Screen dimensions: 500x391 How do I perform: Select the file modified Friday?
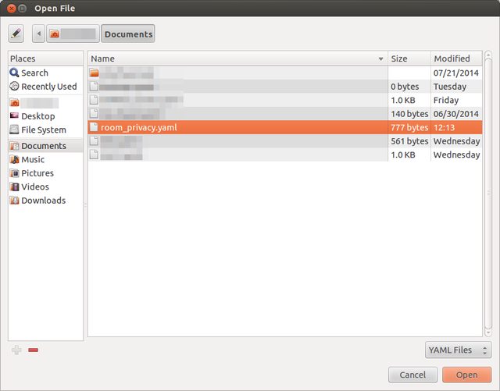(285, 100)
